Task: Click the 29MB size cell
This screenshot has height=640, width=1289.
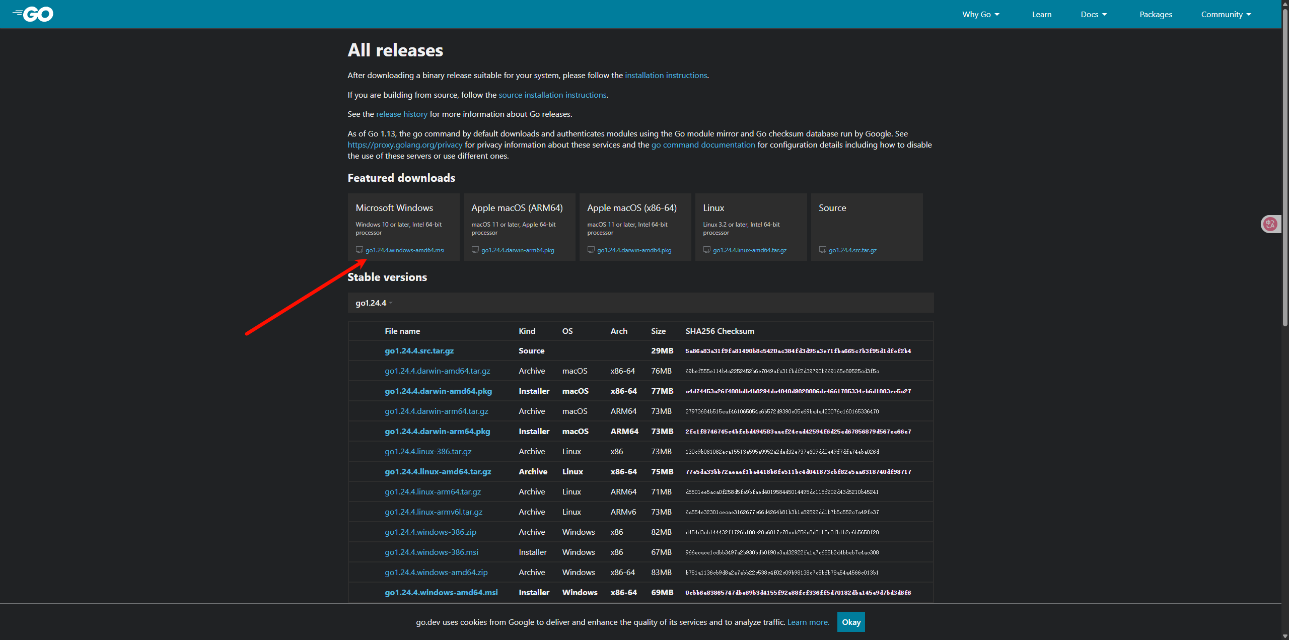Action: (x=662, y=350)
